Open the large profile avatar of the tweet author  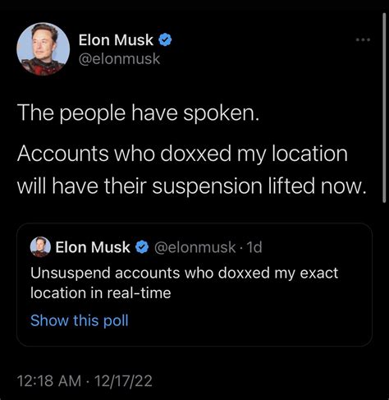pos(43,49)
